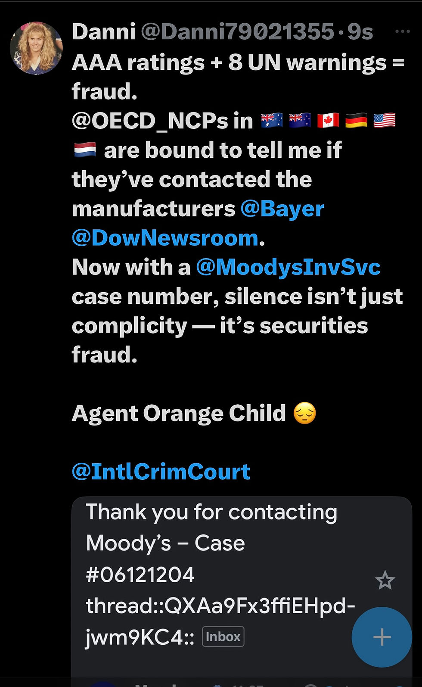Open the three-dot more options menu
This screenshot has width=422, height=687.
[402, 31]
